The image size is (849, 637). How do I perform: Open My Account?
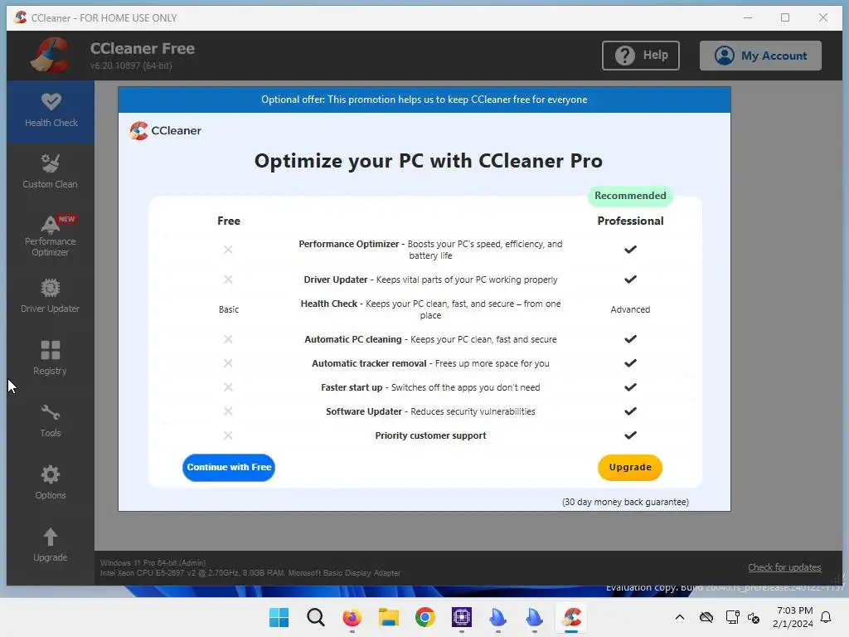click(760, 56)
